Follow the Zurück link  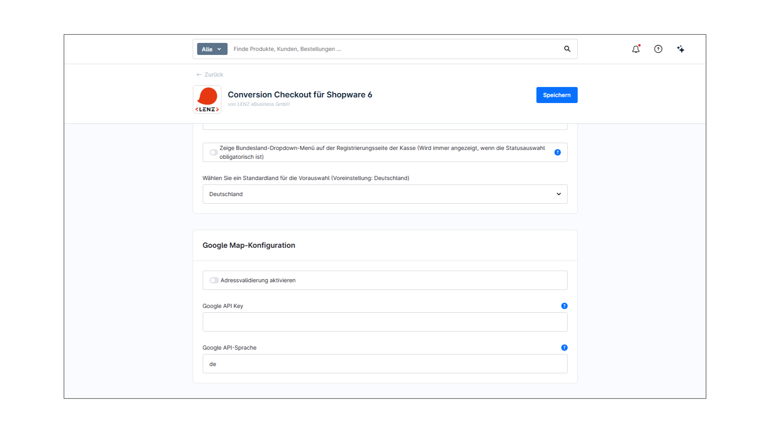[x=213, y=75]
